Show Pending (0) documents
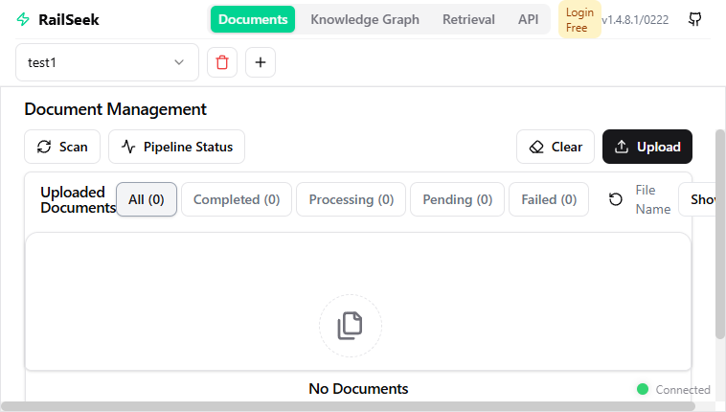This screenshot has width=726, height=412. coord(457,199)
